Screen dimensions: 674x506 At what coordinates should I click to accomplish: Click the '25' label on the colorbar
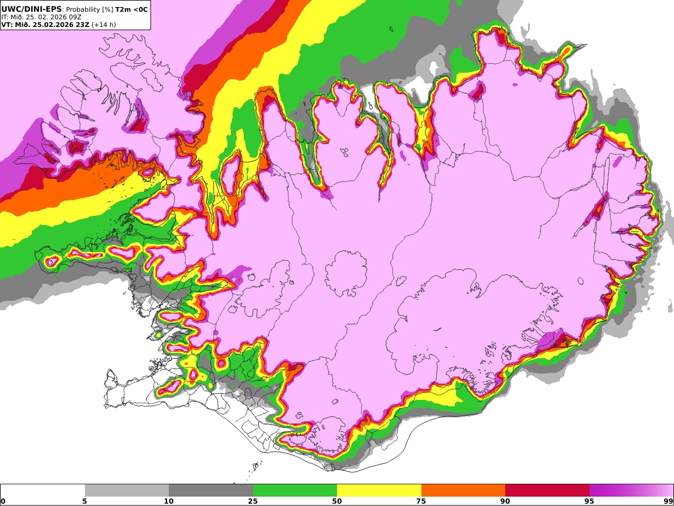click(253, 501)
